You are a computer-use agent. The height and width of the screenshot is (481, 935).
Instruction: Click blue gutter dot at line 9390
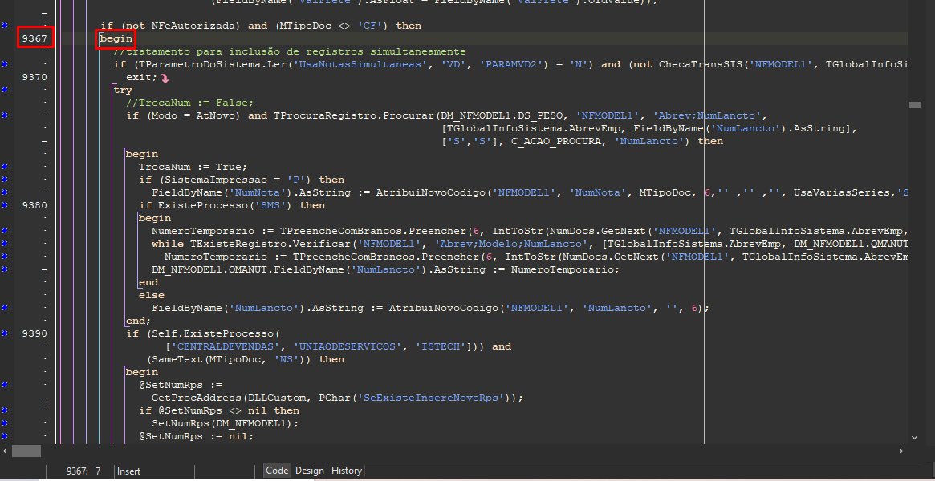(5, 333)
